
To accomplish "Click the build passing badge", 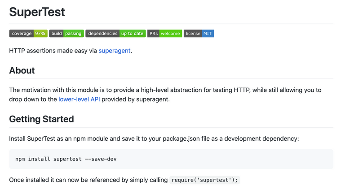I will click(66, 34).
